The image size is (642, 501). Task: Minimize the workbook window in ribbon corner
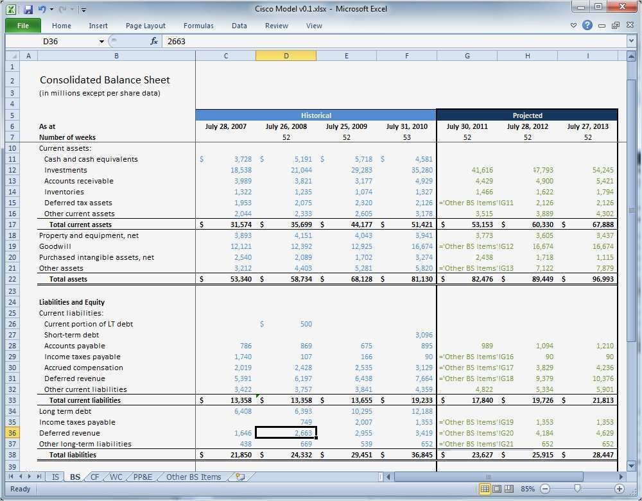pos(602,26)
